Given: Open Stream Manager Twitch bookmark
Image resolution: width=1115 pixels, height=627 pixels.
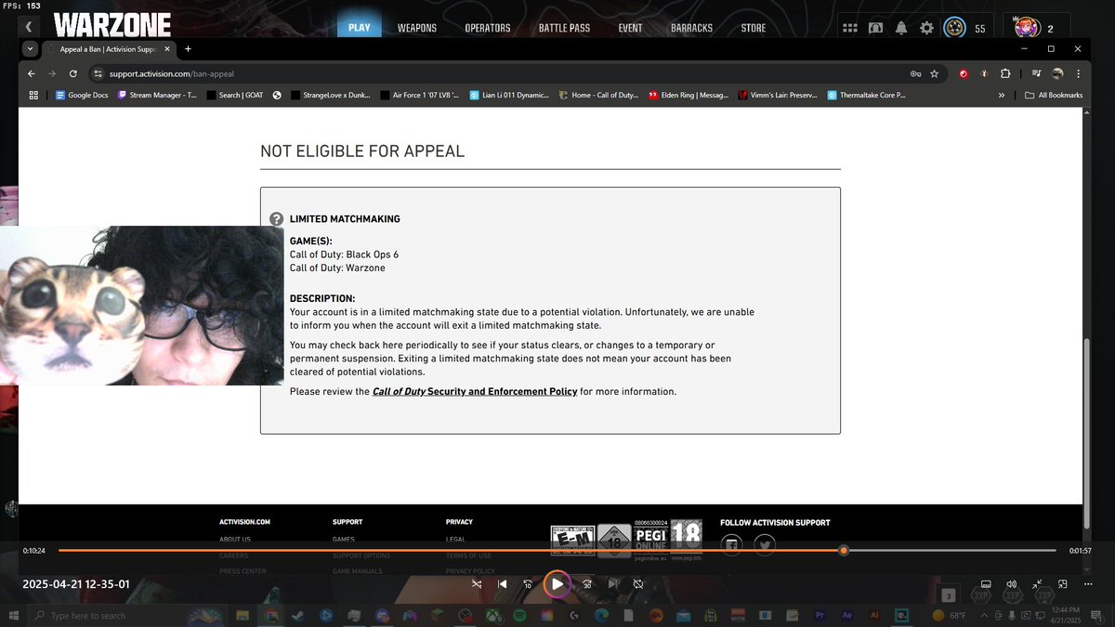Looking at the screenshot, I should [157, 95].
